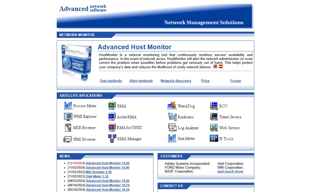This screenshot has height=192, width=311.
Task: Click the BASF Corporation customer text
Action: click(x=179, y=172)
